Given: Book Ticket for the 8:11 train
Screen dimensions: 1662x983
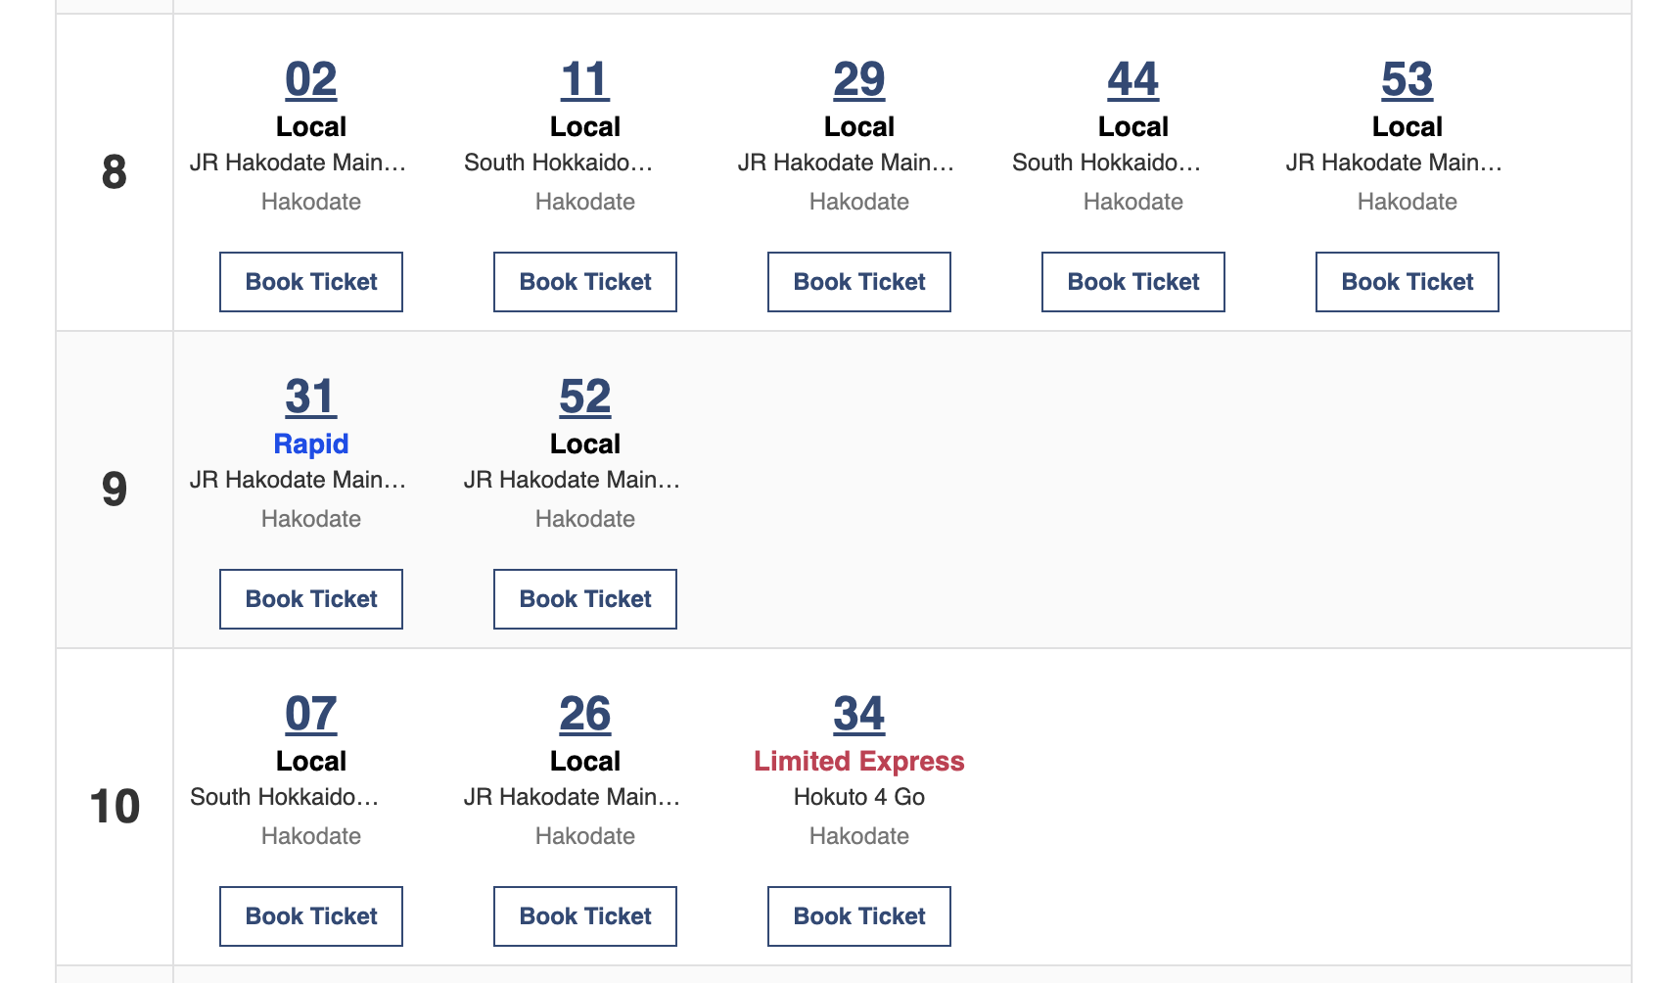Looking at the screenshot, I should 585,282.
